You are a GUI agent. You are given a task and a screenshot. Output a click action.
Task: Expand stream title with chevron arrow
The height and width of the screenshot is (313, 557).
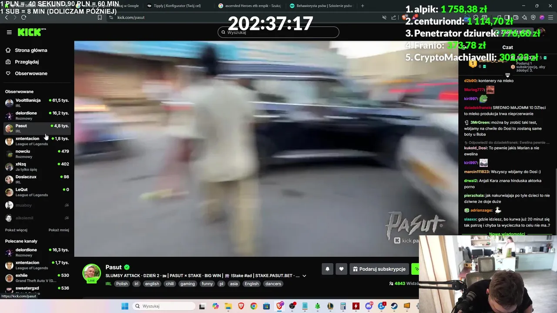(304, 276)
